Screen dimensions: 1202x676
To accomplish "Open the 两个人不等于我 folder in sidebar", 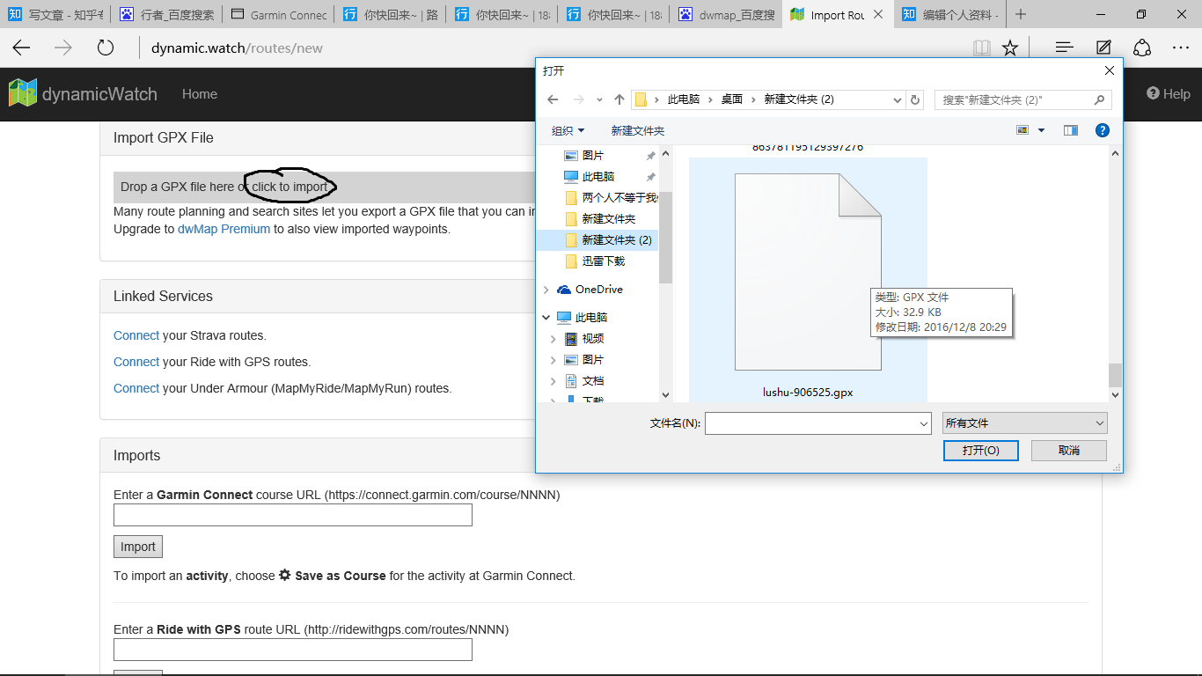I will (x=611, y=198).
